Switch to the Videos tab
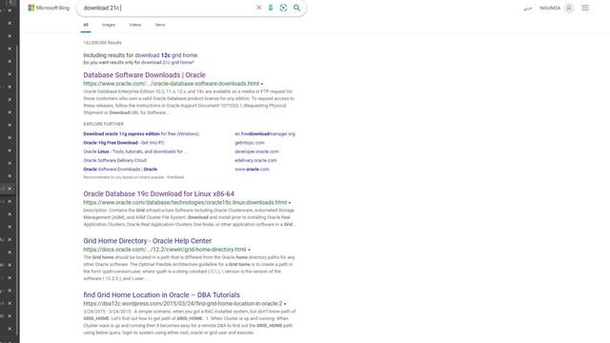The width and height of the screenshot is (610, 343). pos(135,25)
